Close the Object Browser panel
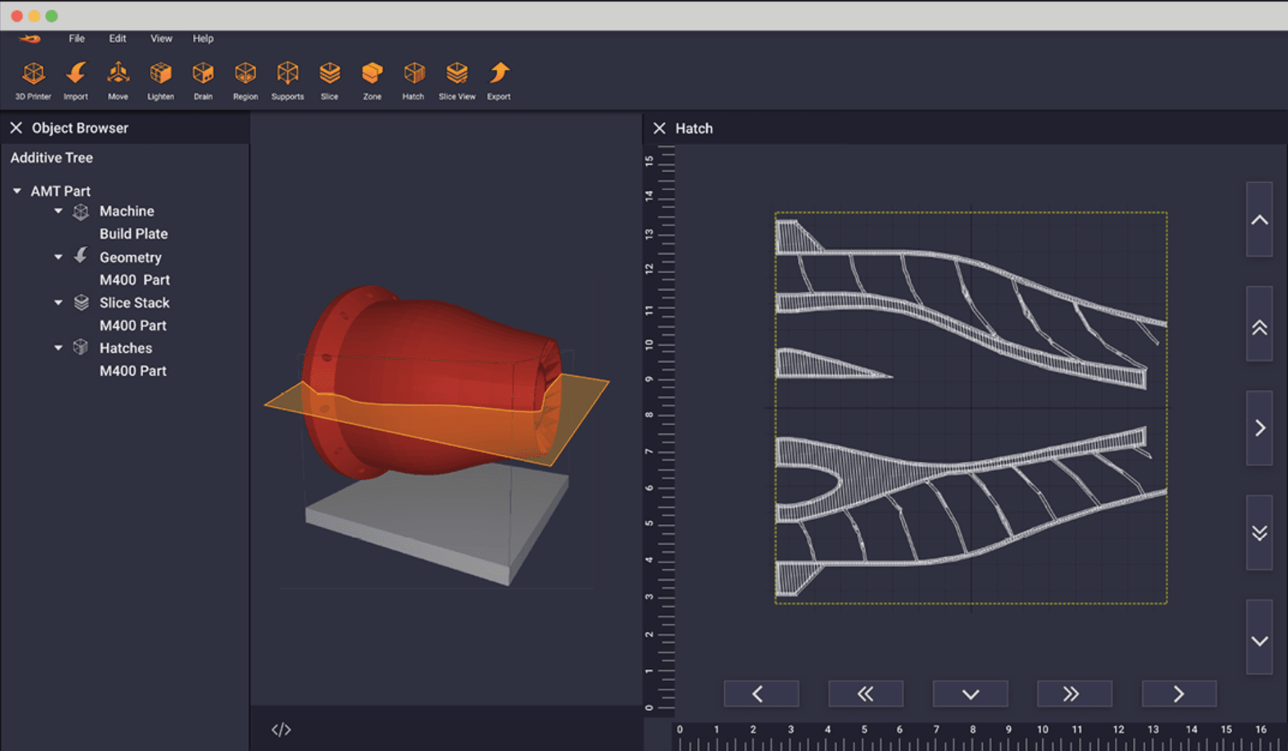Viewport: 1288px width, 751px height. (16, 128)
